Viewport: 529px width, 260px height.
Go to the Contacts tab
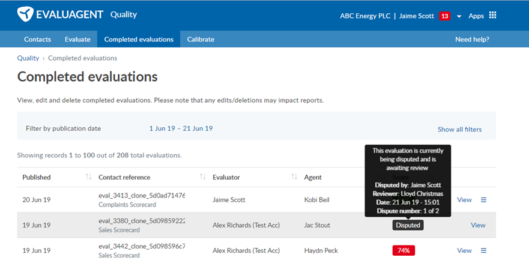point(37,40)
